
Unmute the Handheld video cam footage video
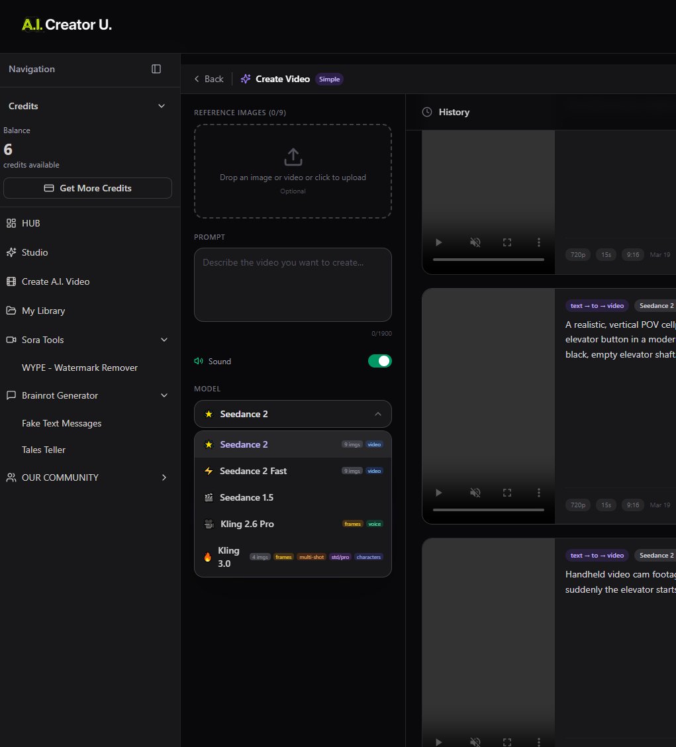click(475, 742)
